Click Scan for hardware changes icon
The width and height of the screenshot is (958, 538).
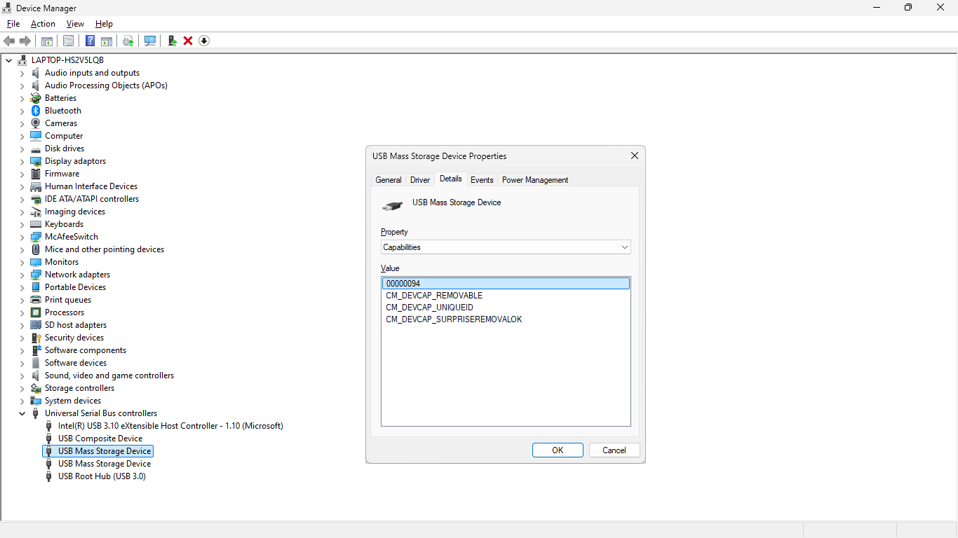click(150, 41)
